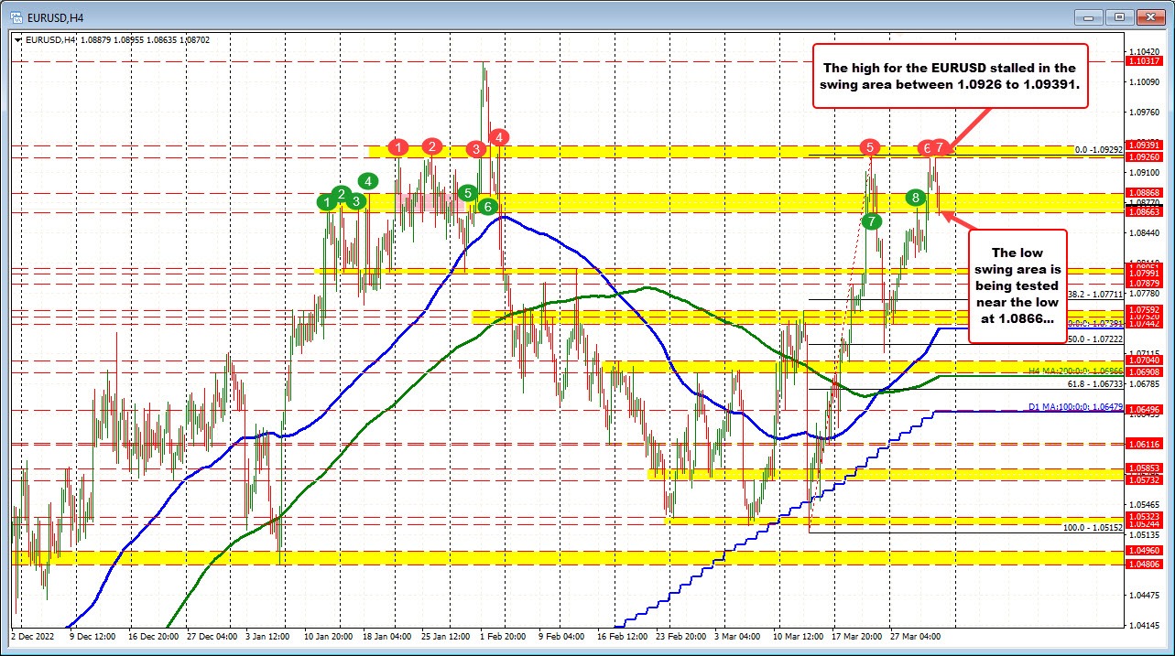The width and height of the screenshot is (1175, 656).
Task: Select the D1 MA:100 indicator label
Action: (x=1063, y=408)
